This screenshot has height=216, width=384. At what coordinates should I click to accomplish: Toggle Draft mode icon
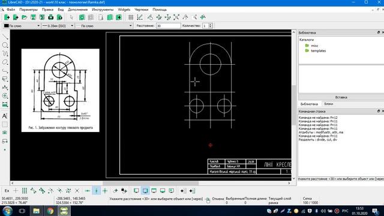(140, 17)
